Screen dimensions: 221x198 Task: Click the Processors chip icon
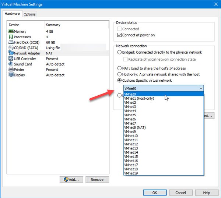11,37
